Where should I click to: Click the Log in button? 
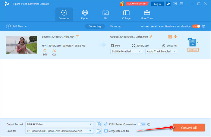point(157,4)
